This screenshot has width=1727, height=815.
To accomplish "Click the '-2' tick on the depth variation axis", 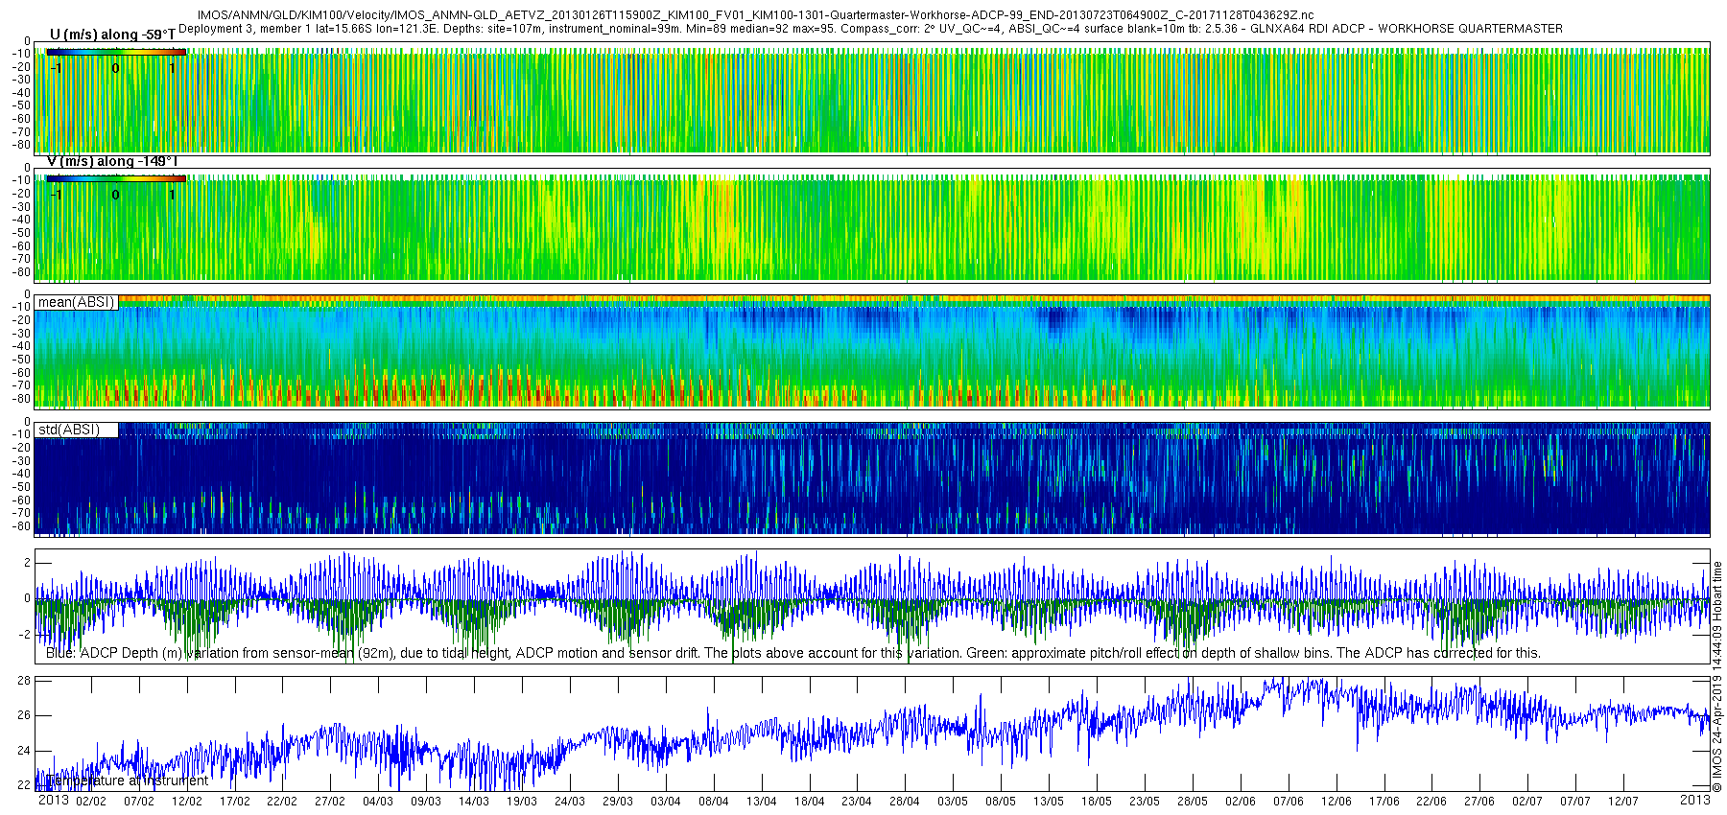I will (25, 634).
